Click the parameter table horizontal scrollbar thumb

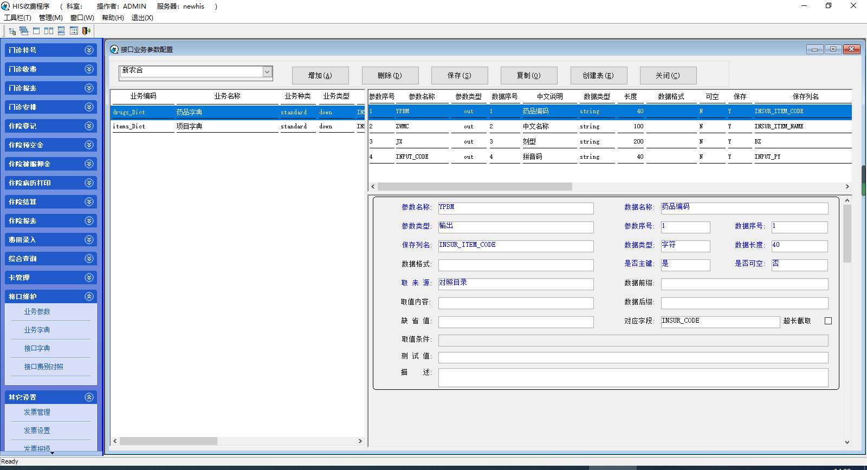tap(475, 186)
